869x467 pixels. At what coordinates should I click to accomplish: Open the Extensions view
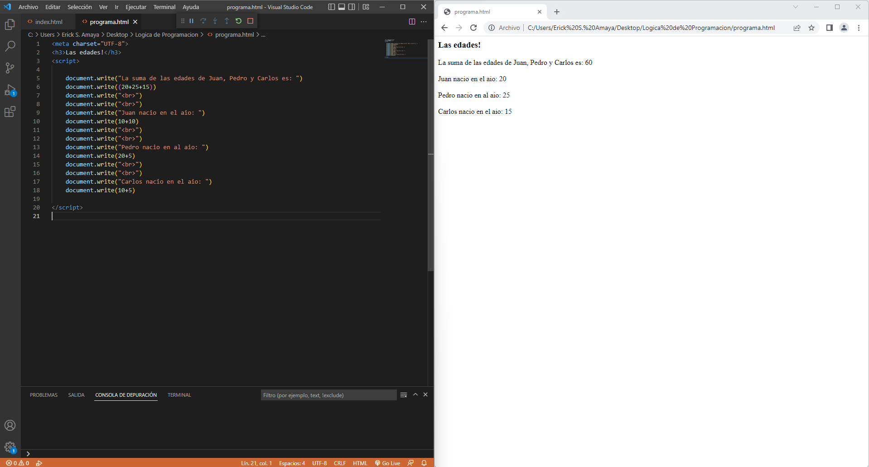(10, 112)
